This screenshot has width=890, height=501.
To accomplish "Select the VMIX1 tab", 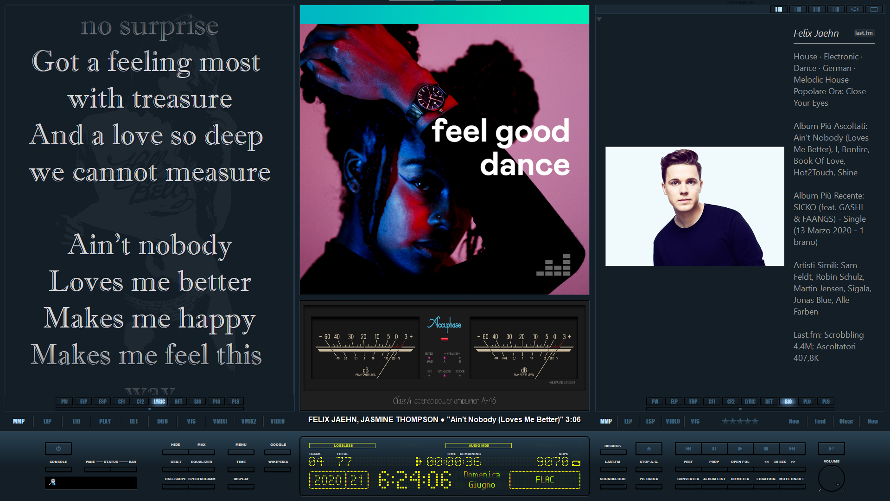I will tap(220, 421).
